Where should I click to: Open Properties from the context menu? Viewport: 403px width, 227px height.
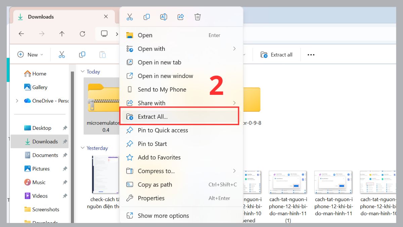(151, 198)
